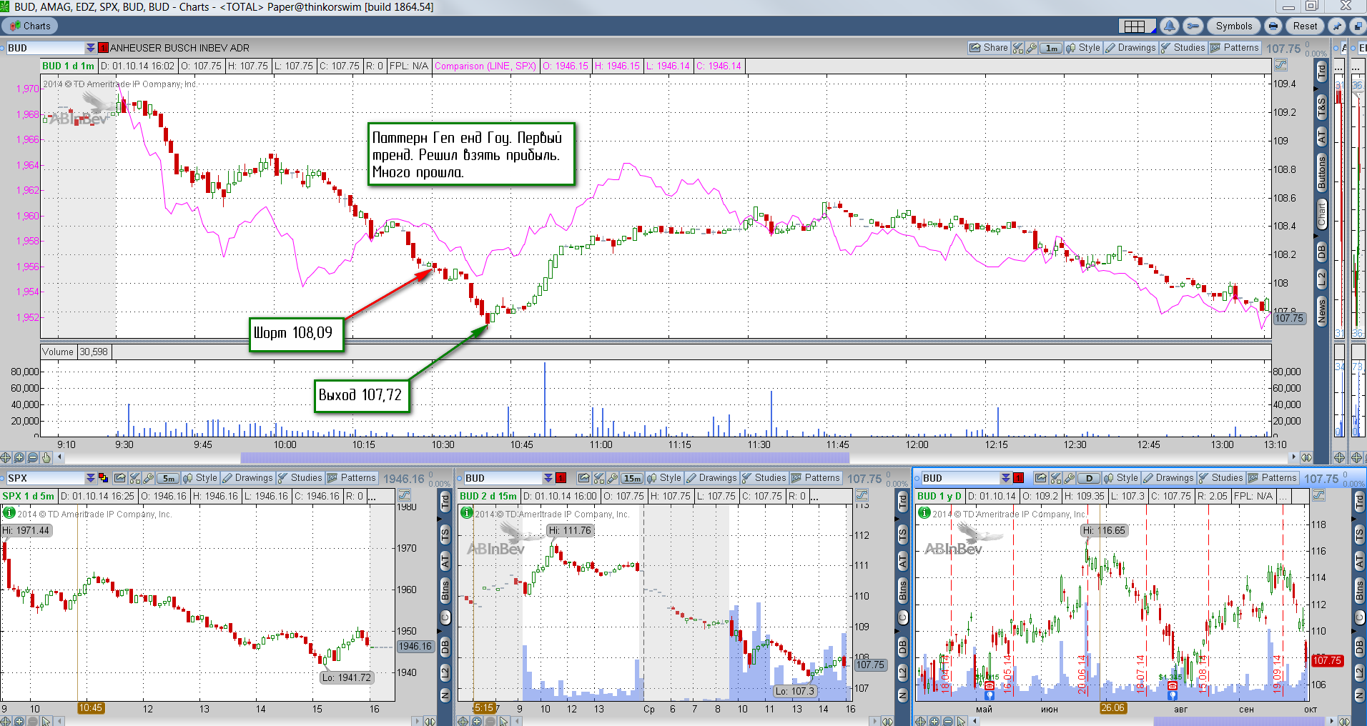Open the 5m timeframe selector on SPX chart
Screen dimensions: 1367x726
point(167,478)
